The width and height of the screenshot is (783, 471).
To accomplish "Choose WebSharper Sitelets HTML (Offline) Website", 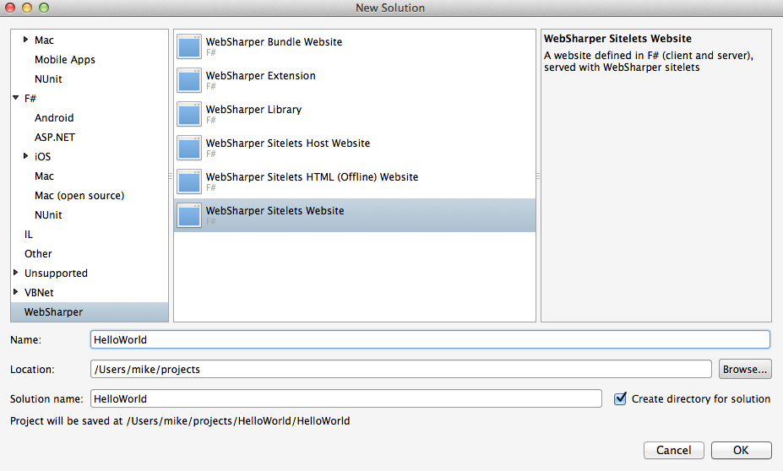I will [x=355, y=181].
